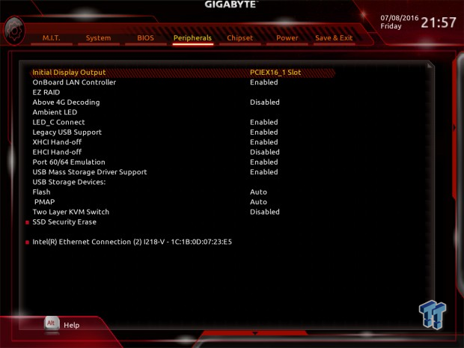Toggle Above 4G Decoding Disabled value
Screen dimensions: 464x348
click(x=264, y=103)
